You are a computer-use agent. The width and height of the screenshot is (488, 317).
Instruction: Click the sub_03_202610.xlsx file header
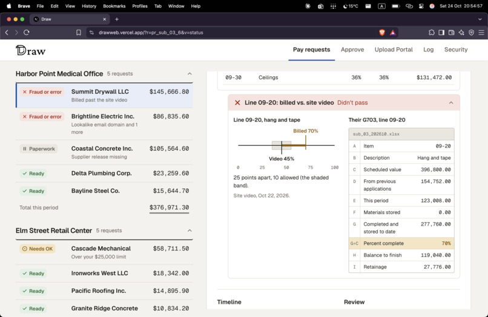click(x=401, y=134)
